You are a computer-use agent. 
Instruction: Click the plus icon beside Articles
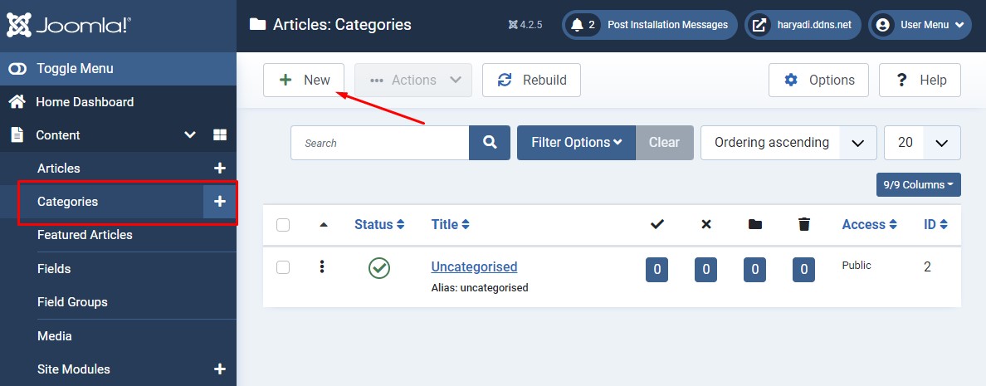(x=220, y=169)
